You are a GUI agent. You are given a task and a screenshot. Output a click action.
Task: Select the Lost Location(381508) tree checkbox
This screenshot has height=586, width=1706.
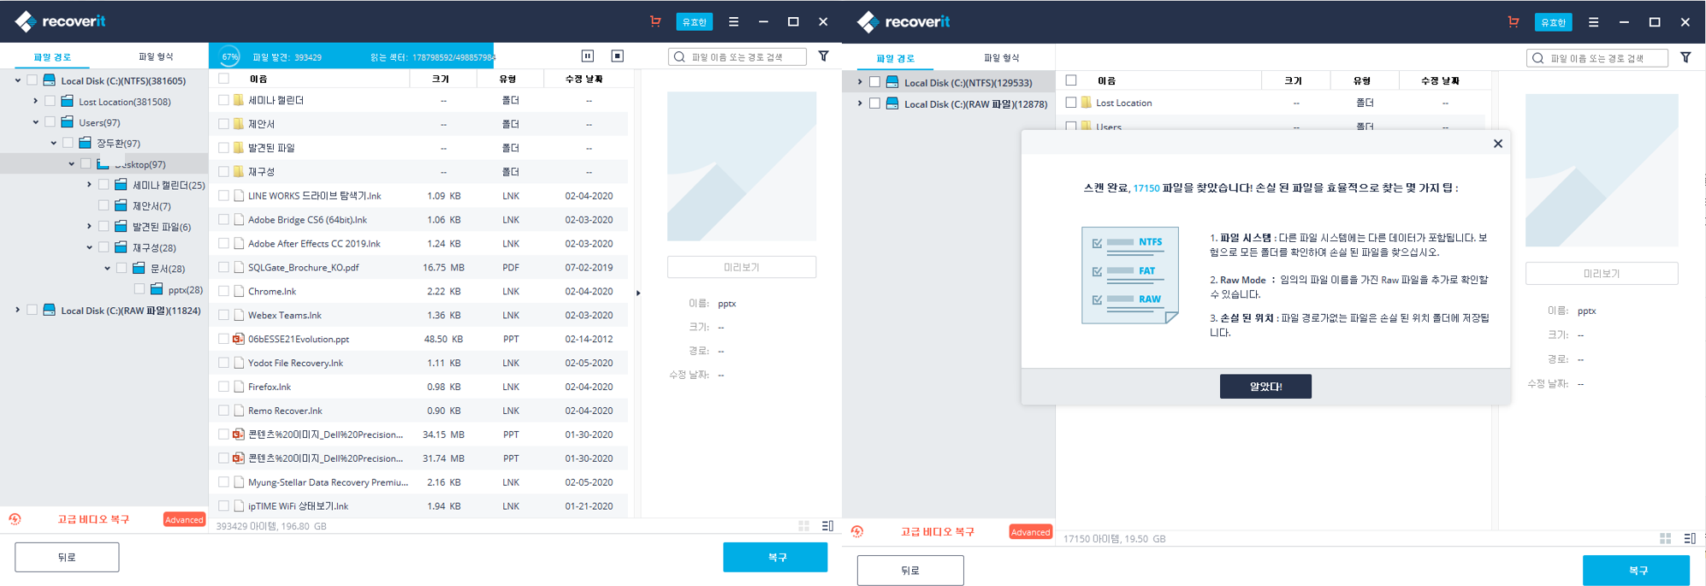coord(50,101)
